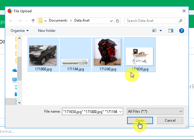Open Help with the question mark icon
This screenshot has height=140, width=194.
tap(181, 31)
